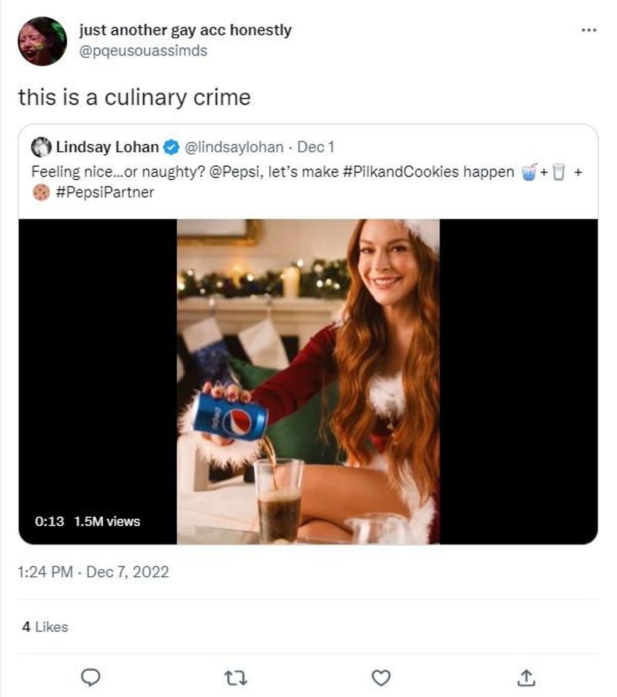Open the "Lindsay Lohan" name in quoted tweet
The width and height of the screenshot is (617, 697).
pyautogui.click(x=107, y=147)
